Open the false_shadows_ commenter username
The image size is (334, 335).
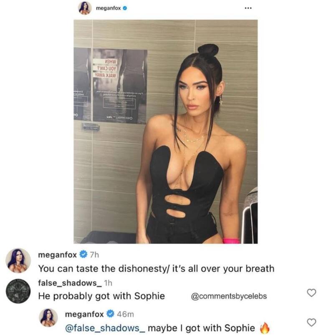(x=70, y=283)
